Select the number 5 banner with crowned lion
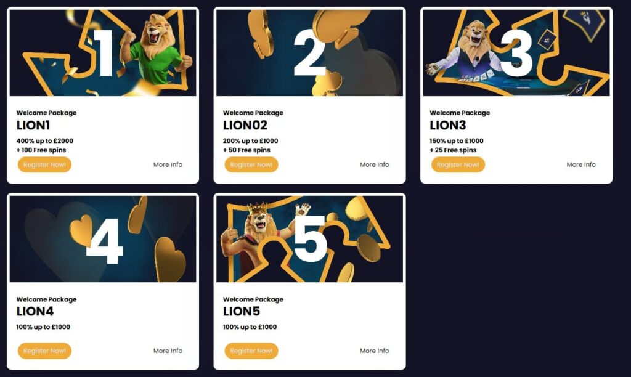The width and height of the screenshot is (631, 377). point(309,239)
